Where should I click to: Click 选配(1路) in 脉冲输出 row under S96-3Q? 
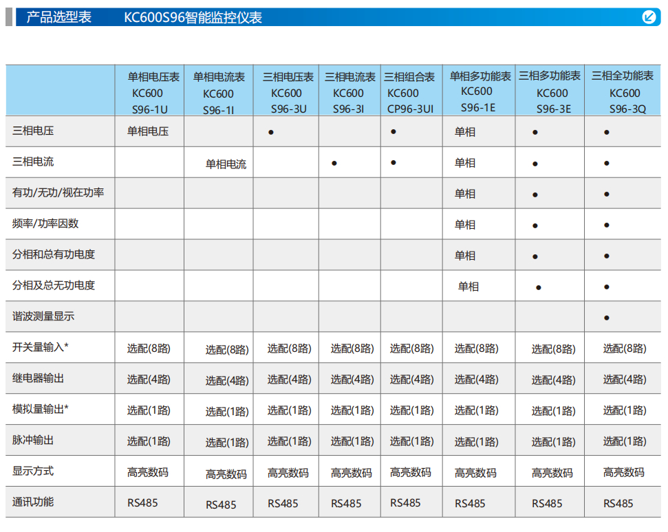[x=625, y=441]
